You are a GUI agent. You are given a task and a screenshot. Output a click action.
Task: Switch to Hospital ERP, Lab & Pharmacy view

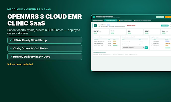142,20
